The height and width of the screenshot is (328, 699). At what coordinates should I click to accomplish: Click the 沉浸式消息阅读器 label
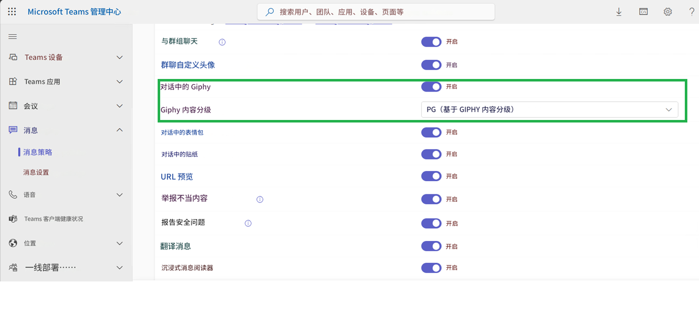[187, 267]
